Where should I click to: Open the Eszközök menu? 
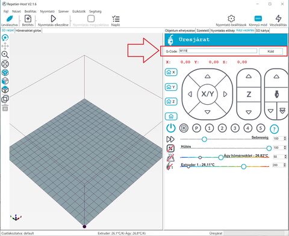pyautogui.click(x=79, y=11)
